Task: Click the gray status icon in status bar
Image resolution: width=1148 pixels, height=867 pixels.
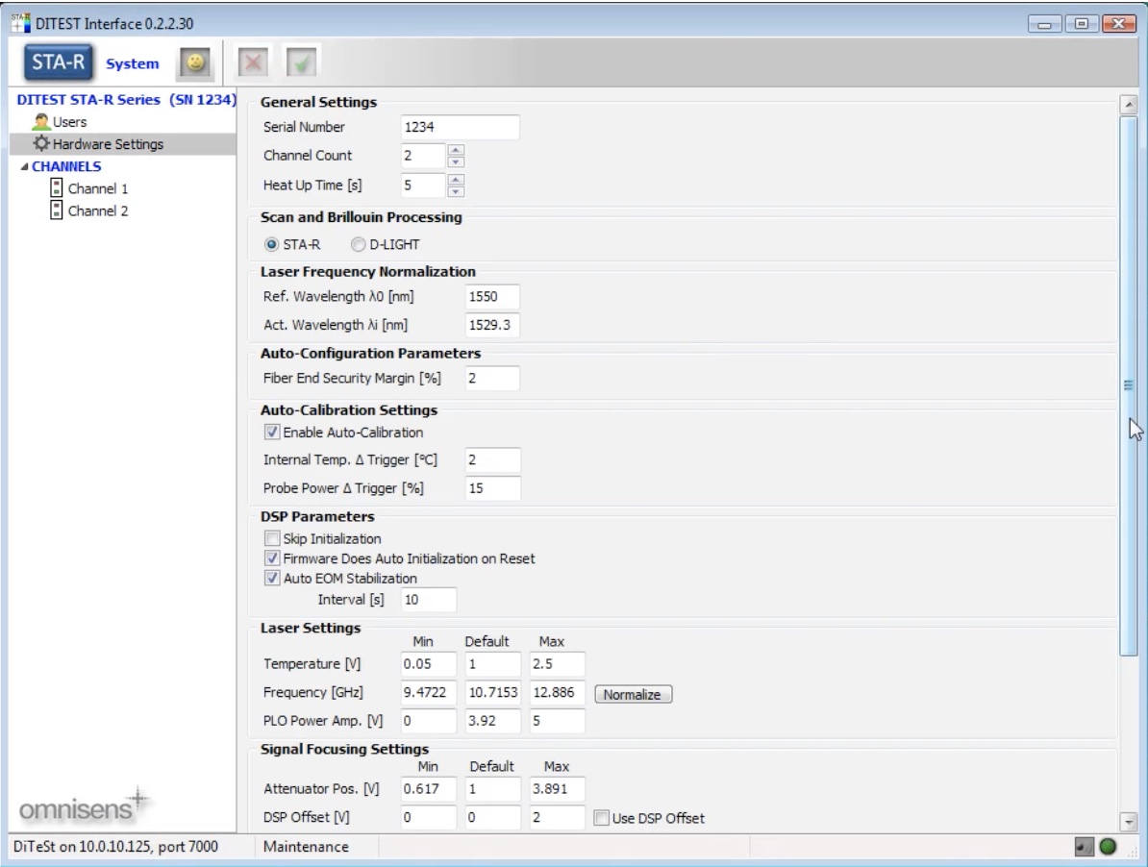Action: [1084, 847]
